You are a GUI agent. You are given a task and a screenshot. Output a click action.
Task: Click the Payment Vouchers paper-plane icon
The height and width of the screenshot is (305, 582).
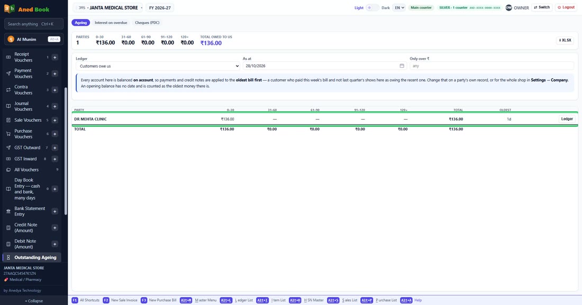point(8,74)
